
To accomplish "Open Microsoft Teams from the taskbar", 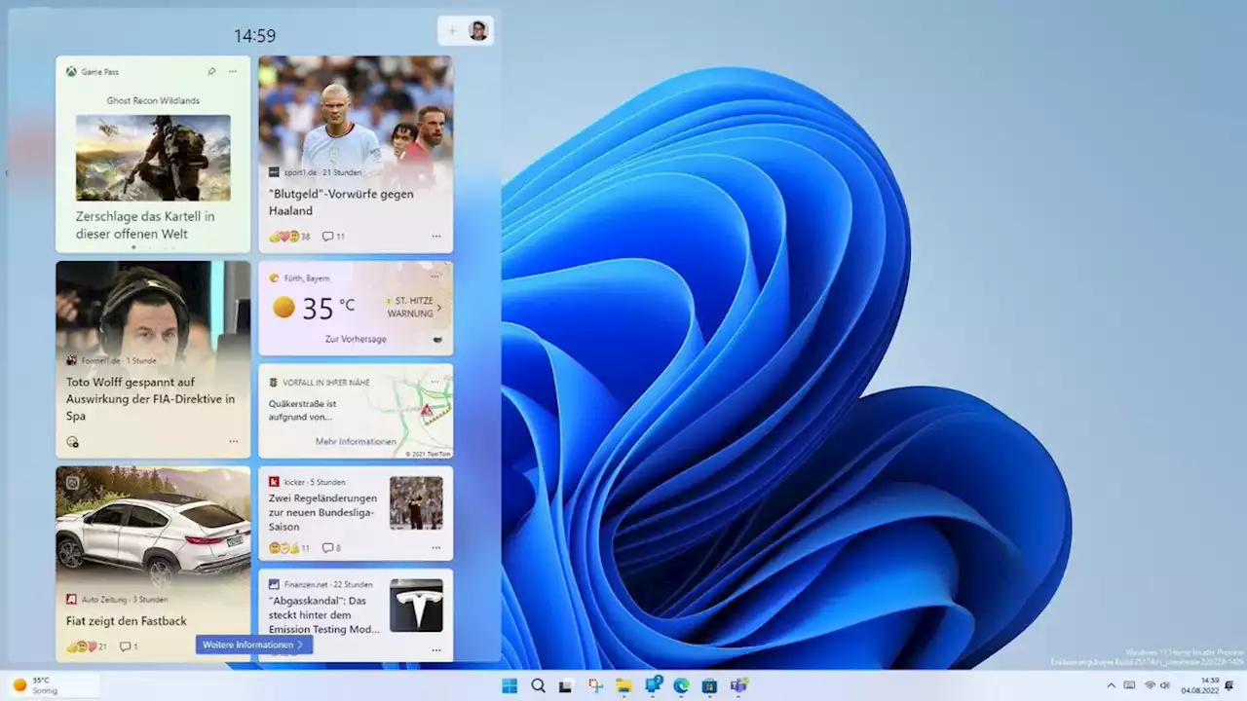I will [738, 685].
